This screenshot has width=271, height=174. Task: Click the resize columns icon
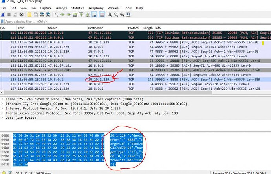click(128, 15)
